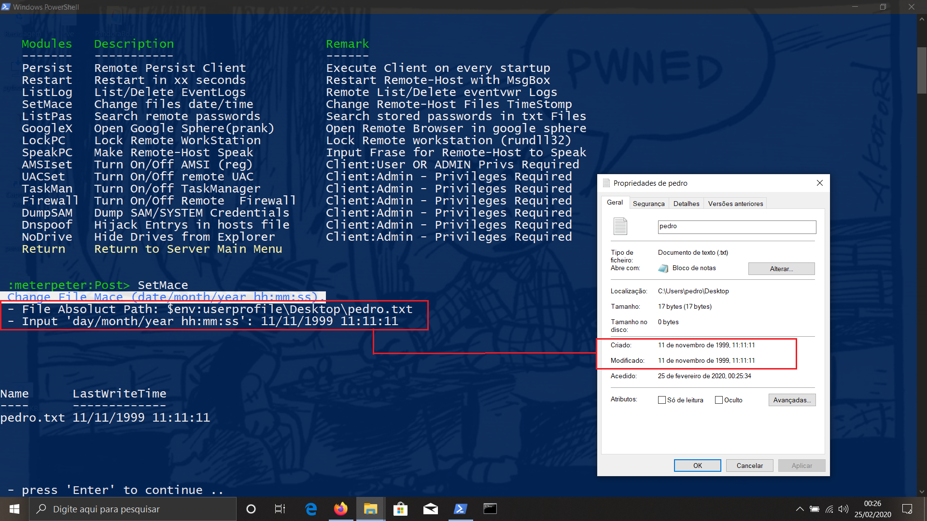Click the 'SetMace' module row
The image size is (927, 521).
click(x=297, y=104)
